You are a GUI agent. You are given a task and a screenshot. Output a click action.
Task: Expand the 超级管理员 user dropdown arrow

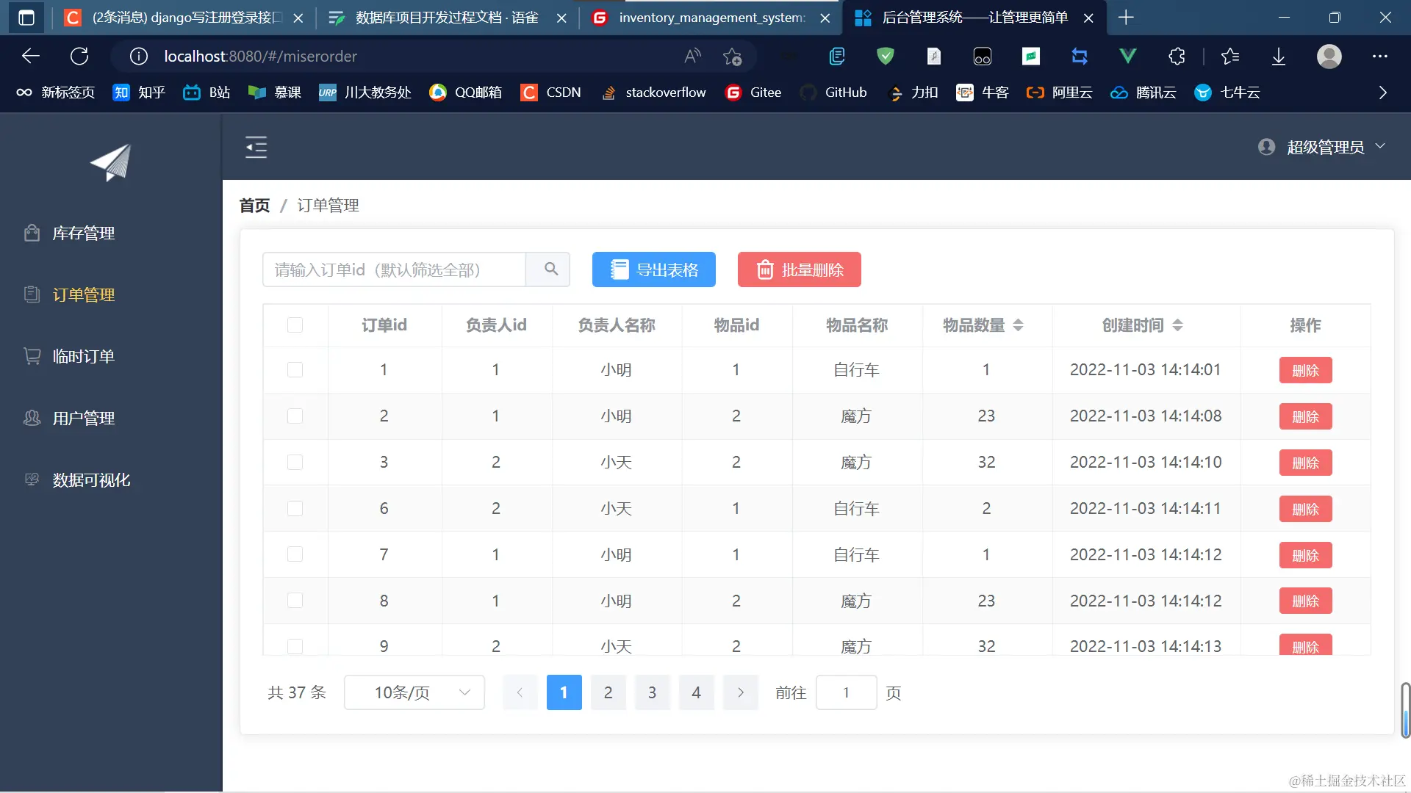1380,146
